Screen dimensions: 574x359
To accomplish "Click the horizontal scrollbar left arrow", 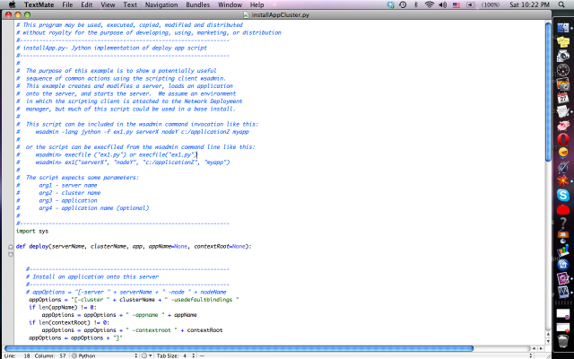I will (534, 348).
